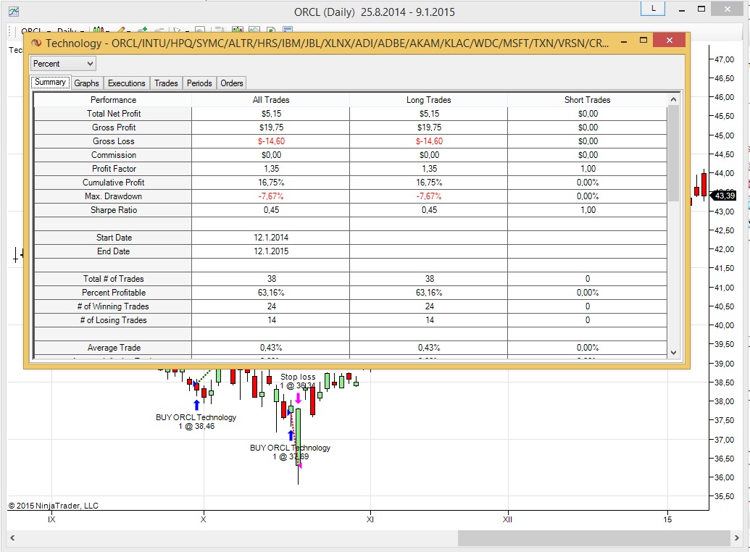Click the summary table's scroll-down arrow
Screen dimensions: 750x552
coord(673,353)
